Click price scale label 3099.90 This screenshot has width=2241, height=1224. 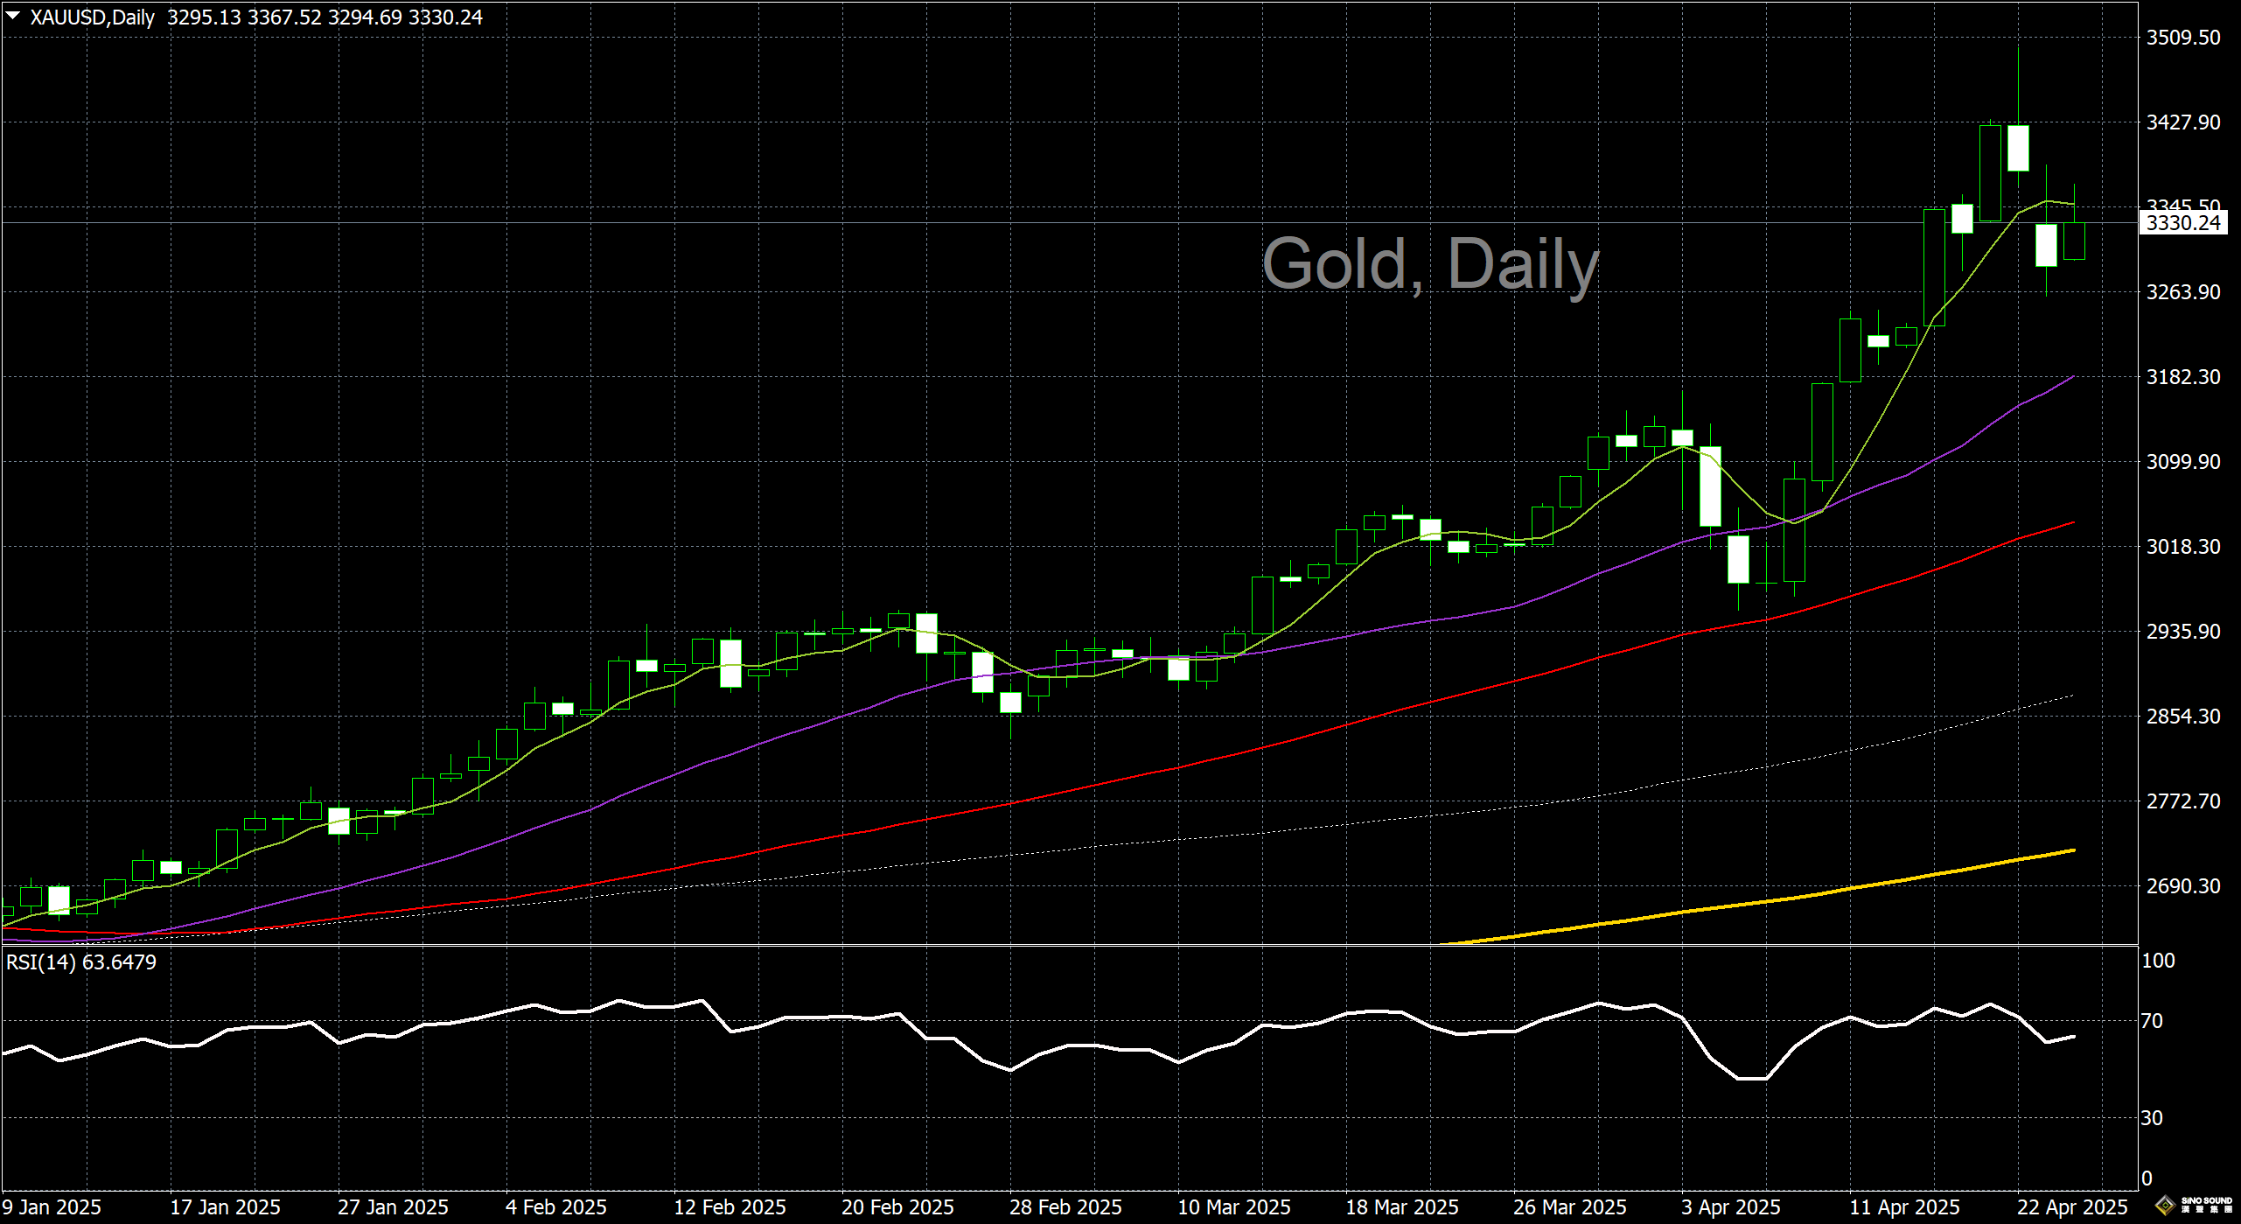tap(2182, 462)
